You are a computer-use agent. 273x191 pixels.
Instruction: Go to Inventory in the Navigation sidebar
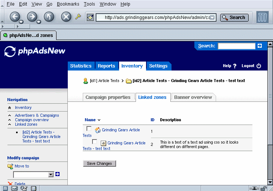[23, 107]
